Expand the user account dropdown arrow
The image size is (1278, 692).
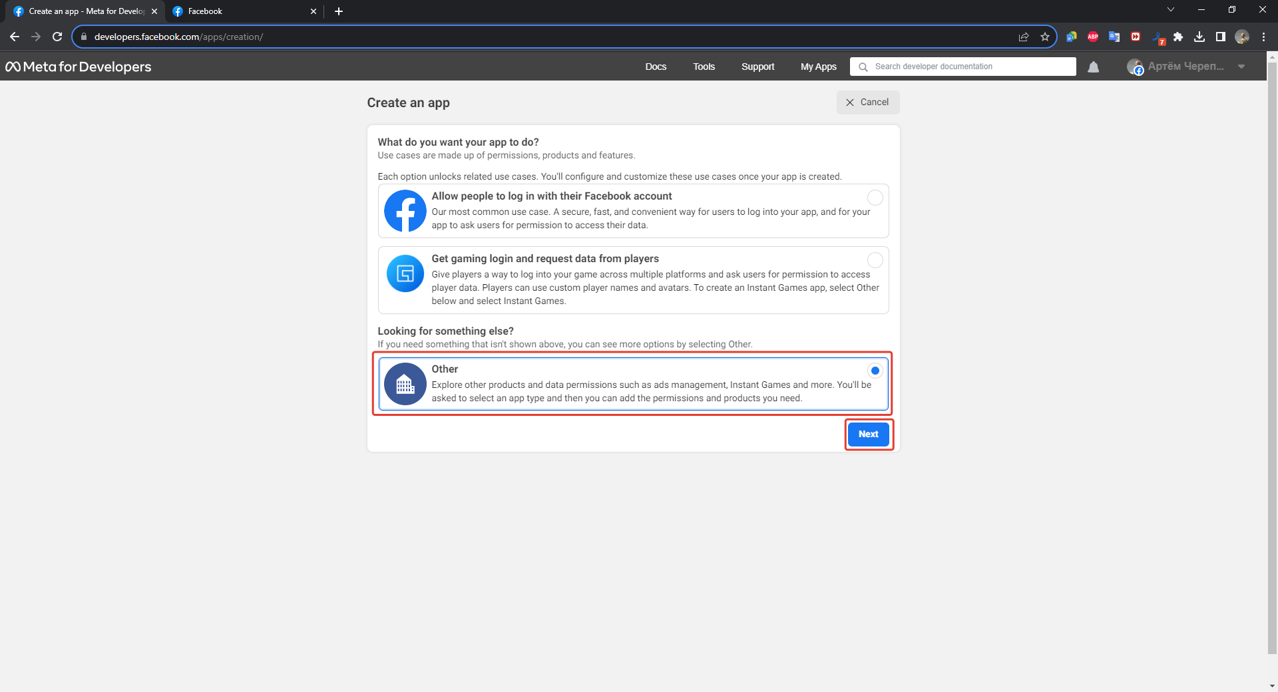1241,67
